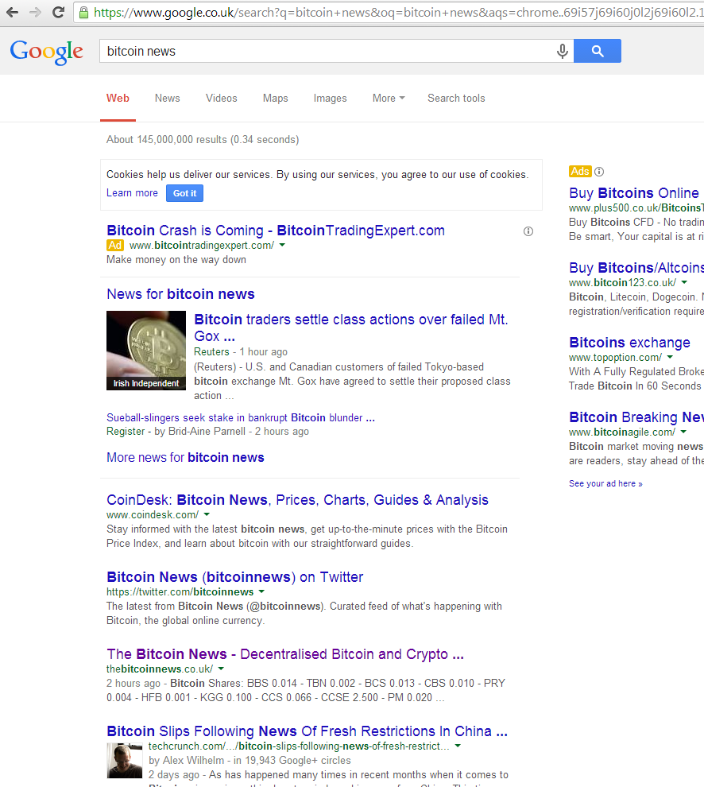This screenshot has height=787, width=704.
Task: Open Bitcoins exchange ad
Action: [629, 343]
